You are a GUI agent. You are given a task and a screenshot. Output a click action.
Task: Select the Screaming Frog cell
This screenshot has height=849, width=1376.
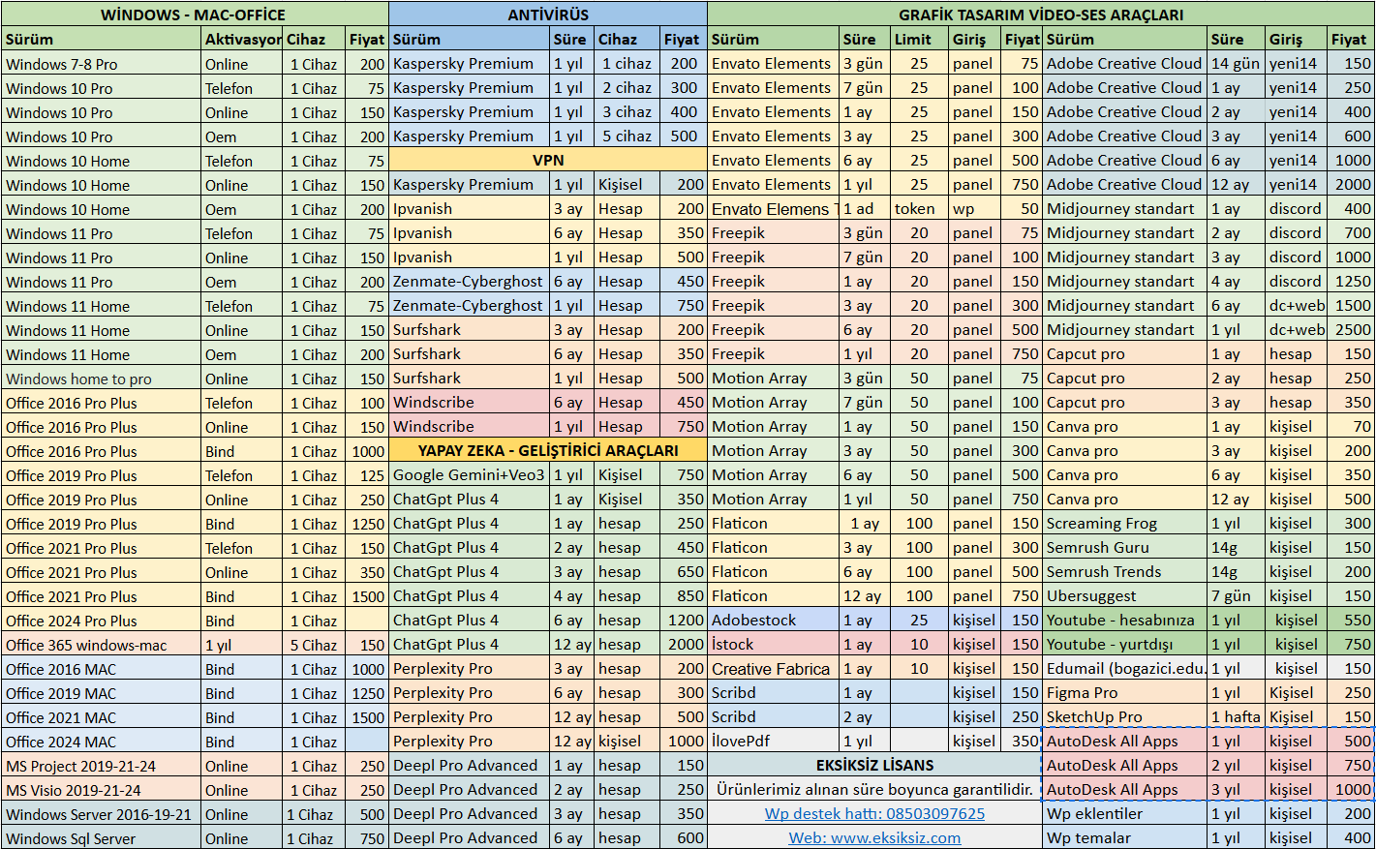(x=1125, y=523)
